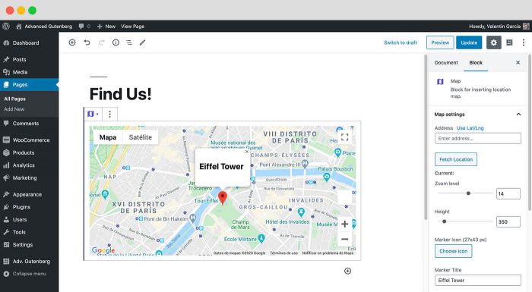Viewport: 532px width, 292px height.
Task: Click the red map marker pin
Action: pyautogui.click(x=222, y=198)
